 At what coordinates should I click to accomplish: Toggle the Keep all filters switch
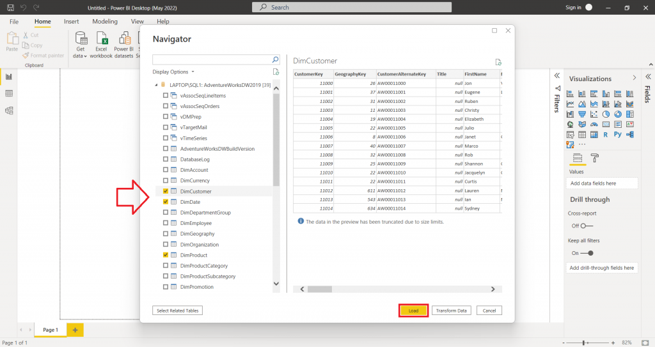coord(587,253)
